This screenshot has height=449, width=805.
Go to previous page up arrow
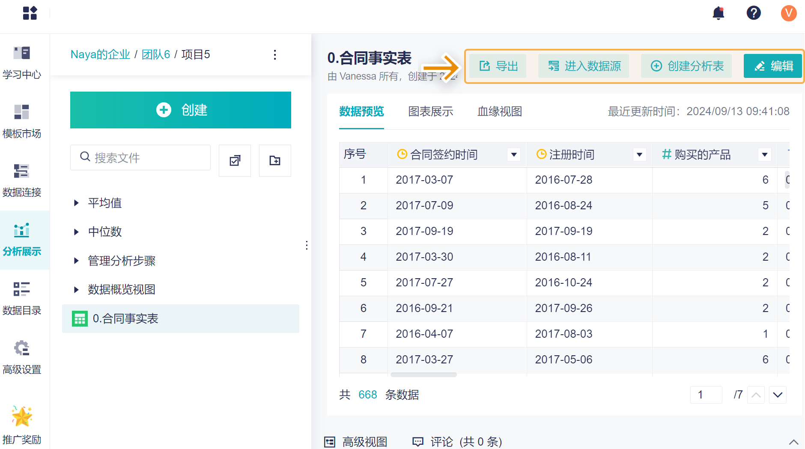pos(756,395)
